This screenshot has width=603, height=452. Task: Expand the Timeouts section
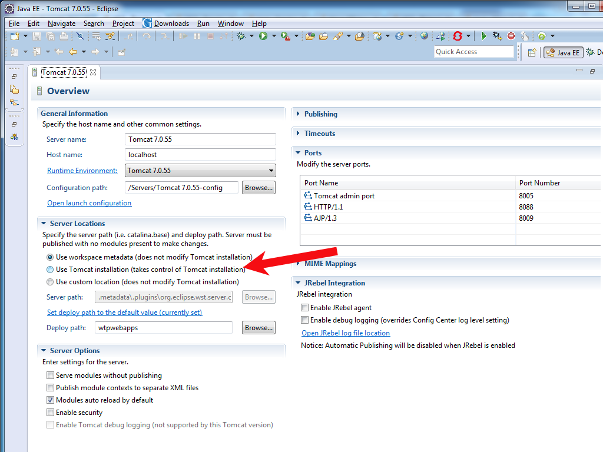pos(298,133)
